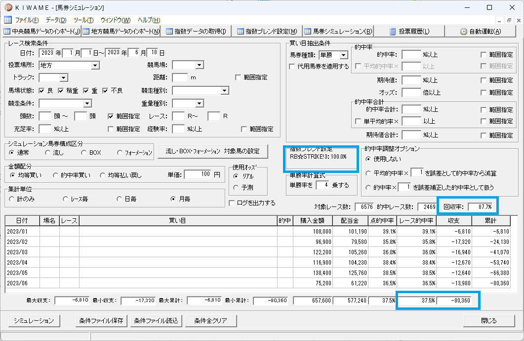Expand the トラック dropdown
This screenshot has width=524, height=341.
coord(64,78)
